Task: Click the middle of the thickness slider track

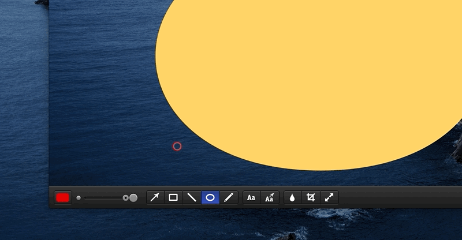Action: tap(103, 198)
